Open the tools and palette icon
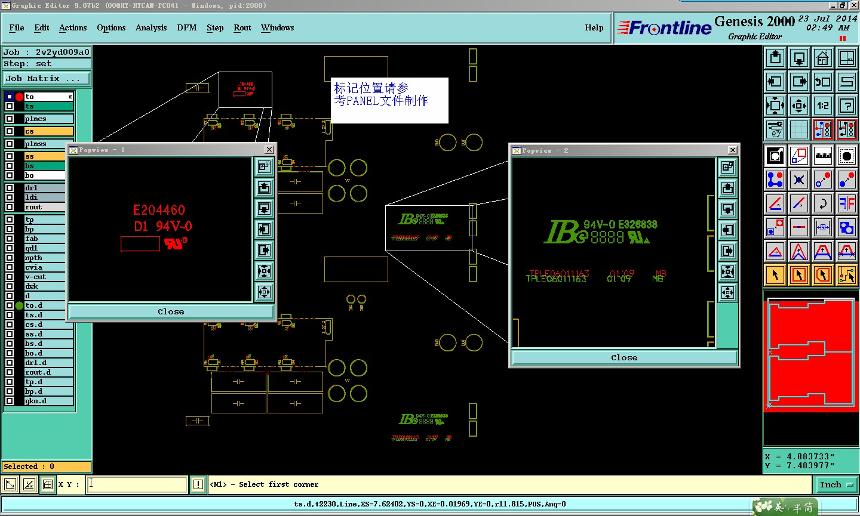The image size is (860, 516). tap(775, 129)
